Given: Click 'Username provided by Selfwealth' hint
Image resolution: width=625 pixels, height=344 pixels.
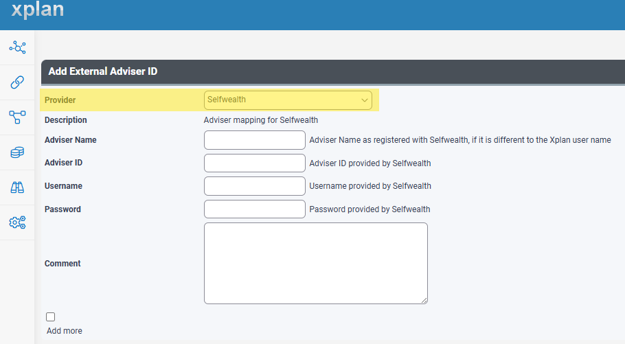Looking at the screenshot, I should 370,186.
